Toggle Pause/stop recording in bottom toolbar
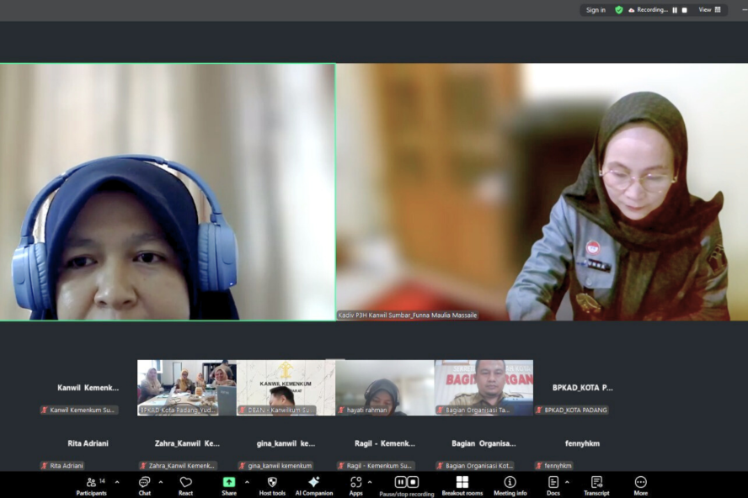 pos(406,485)
